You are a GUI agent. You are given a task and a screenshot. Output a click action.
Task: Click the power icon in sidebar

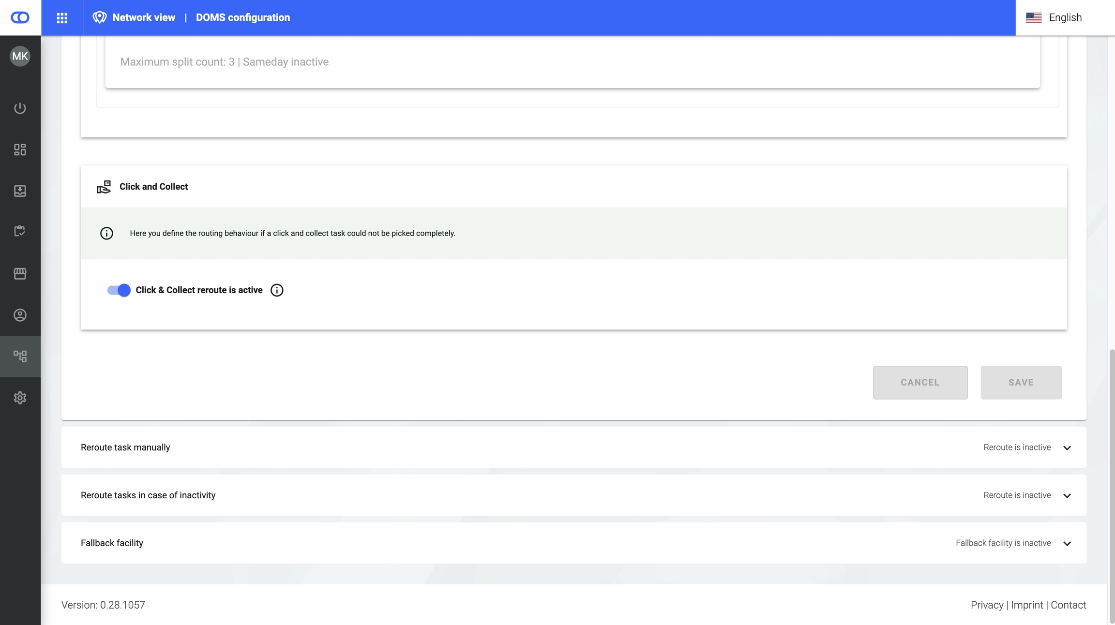click(x=20, y=108)
